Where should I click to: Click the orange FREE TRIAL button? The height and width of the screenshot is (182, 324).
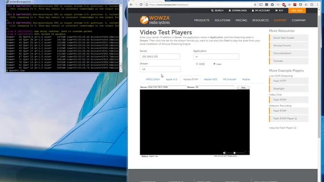pyautogui.click(x=297, y=11)
